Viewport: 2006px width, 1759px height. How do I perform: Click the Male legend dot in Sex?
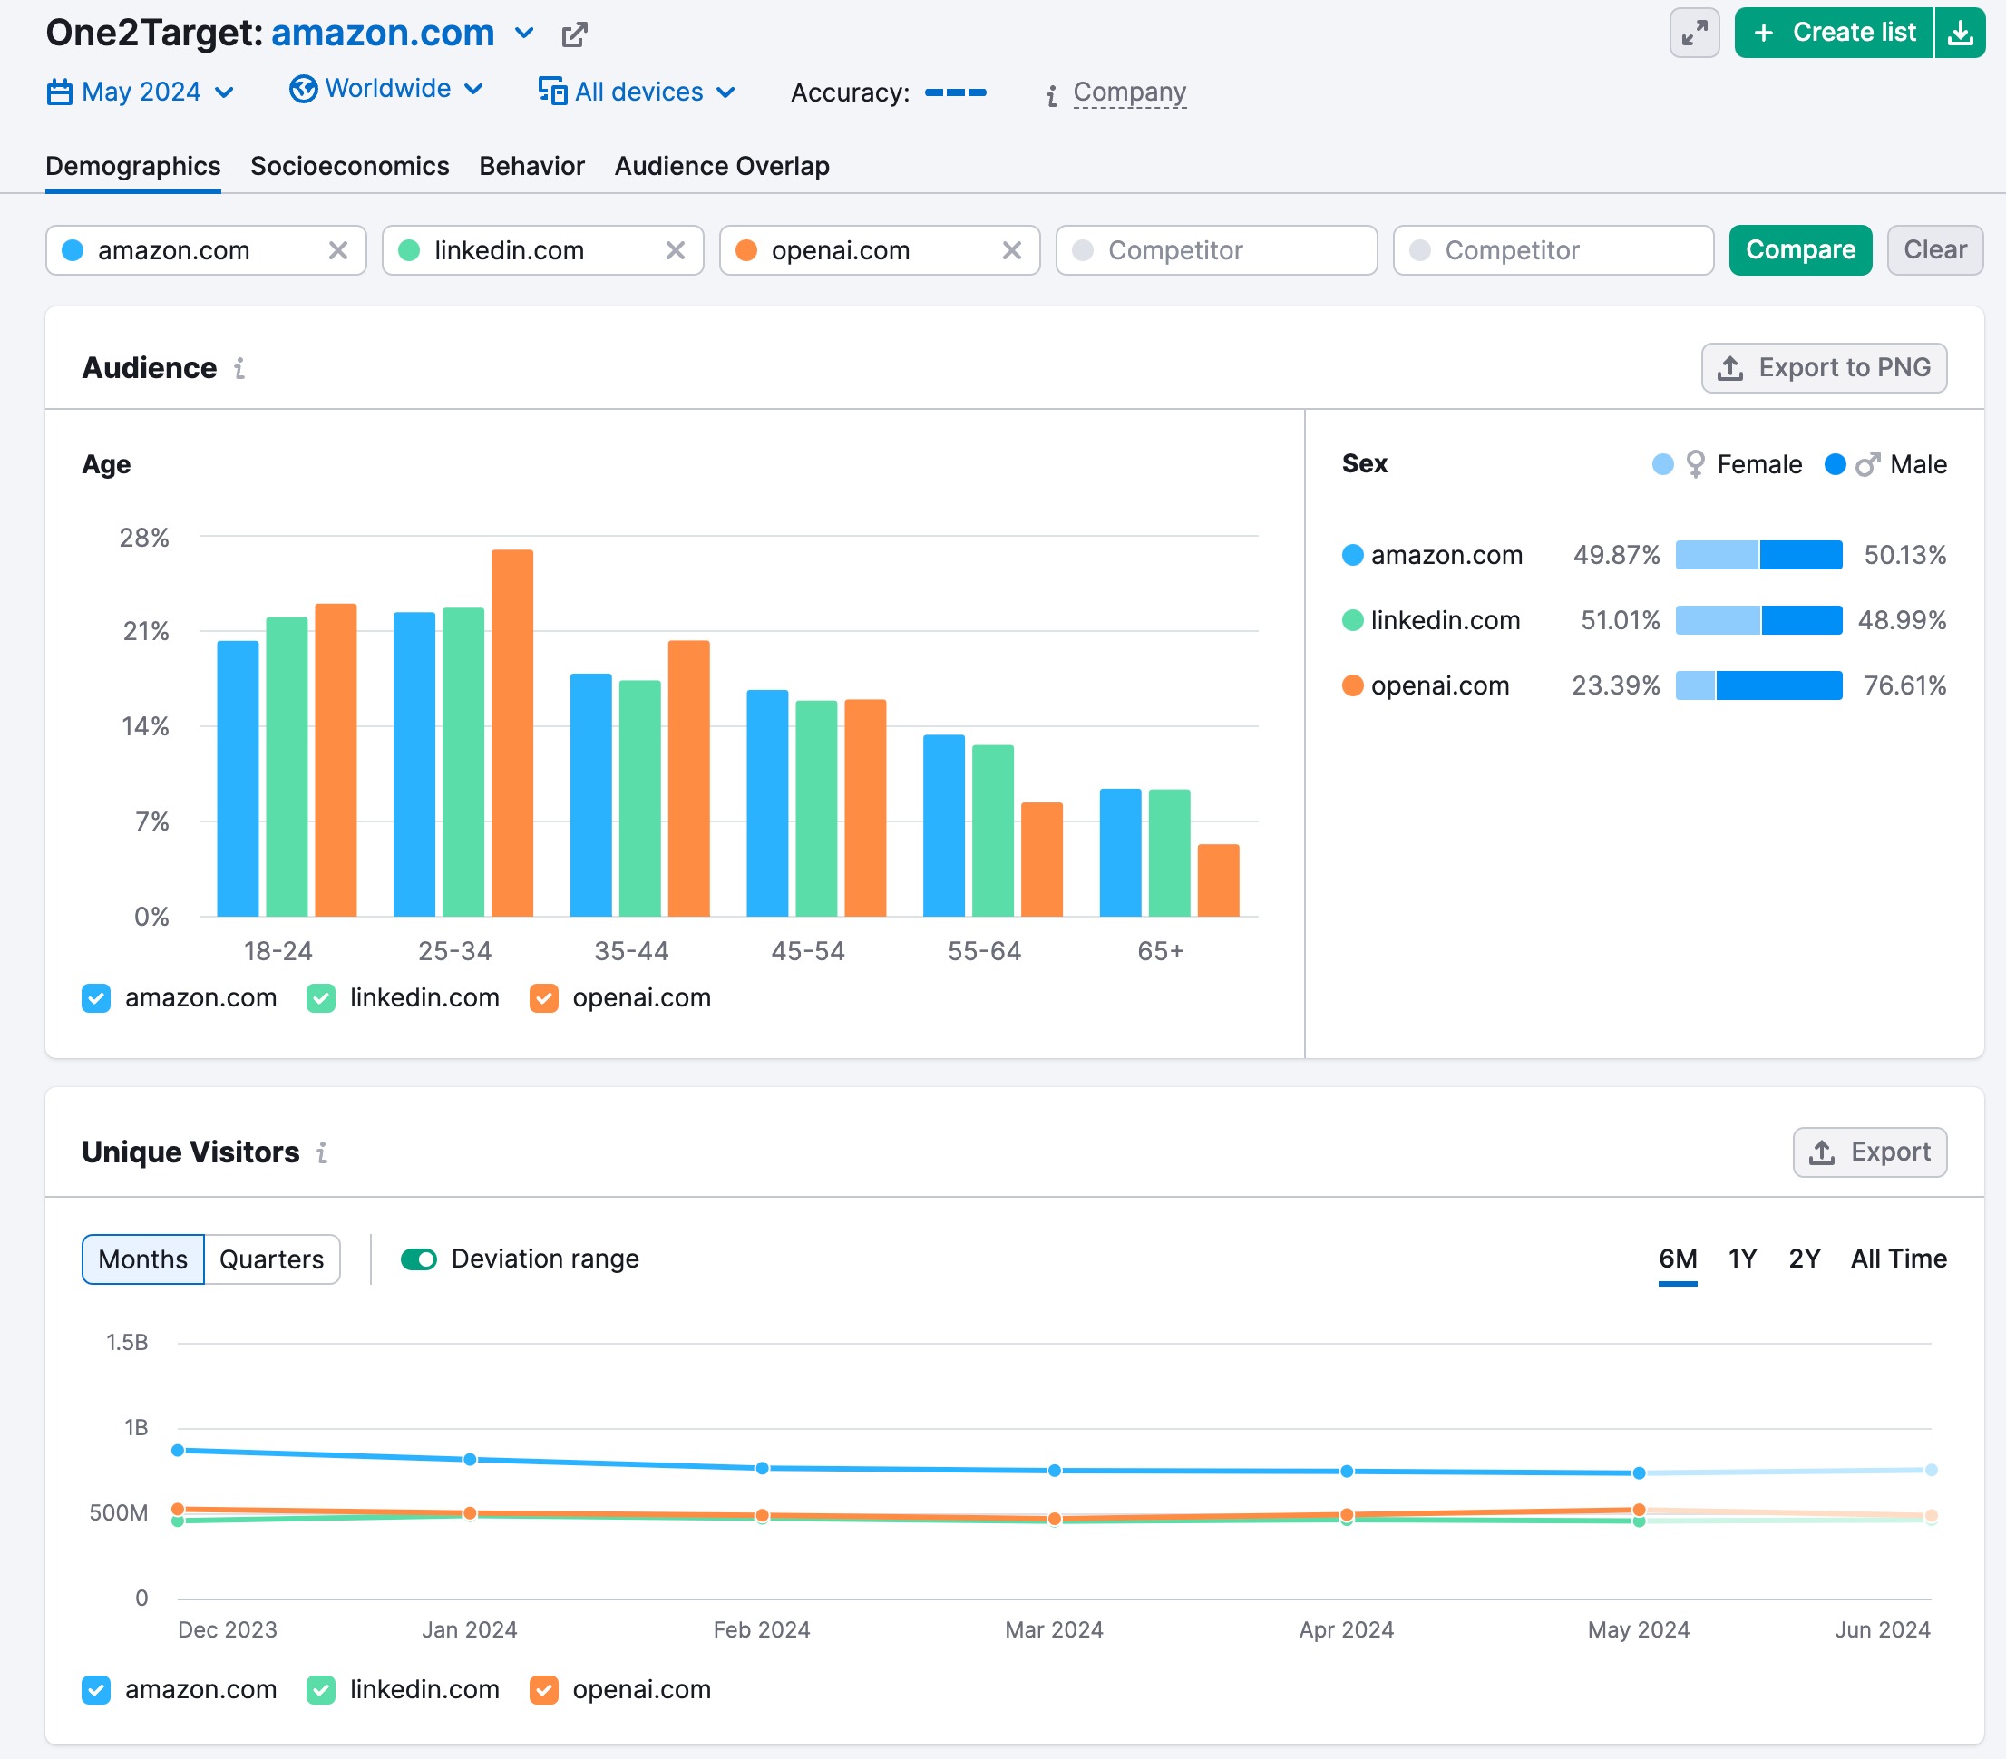1835,464
